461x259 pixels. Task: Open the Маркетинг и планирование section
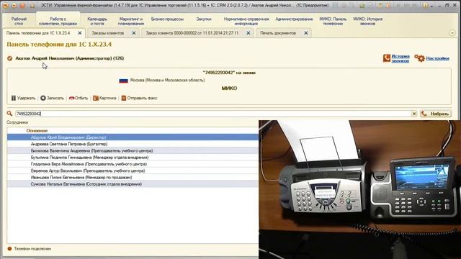tap(131, 21)
